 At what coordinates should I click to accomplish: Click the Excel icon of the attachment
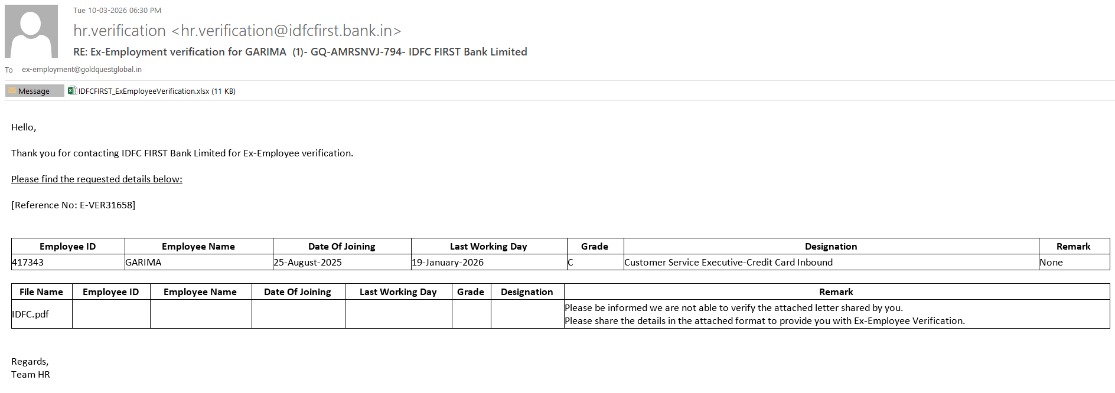click(72, 91)
